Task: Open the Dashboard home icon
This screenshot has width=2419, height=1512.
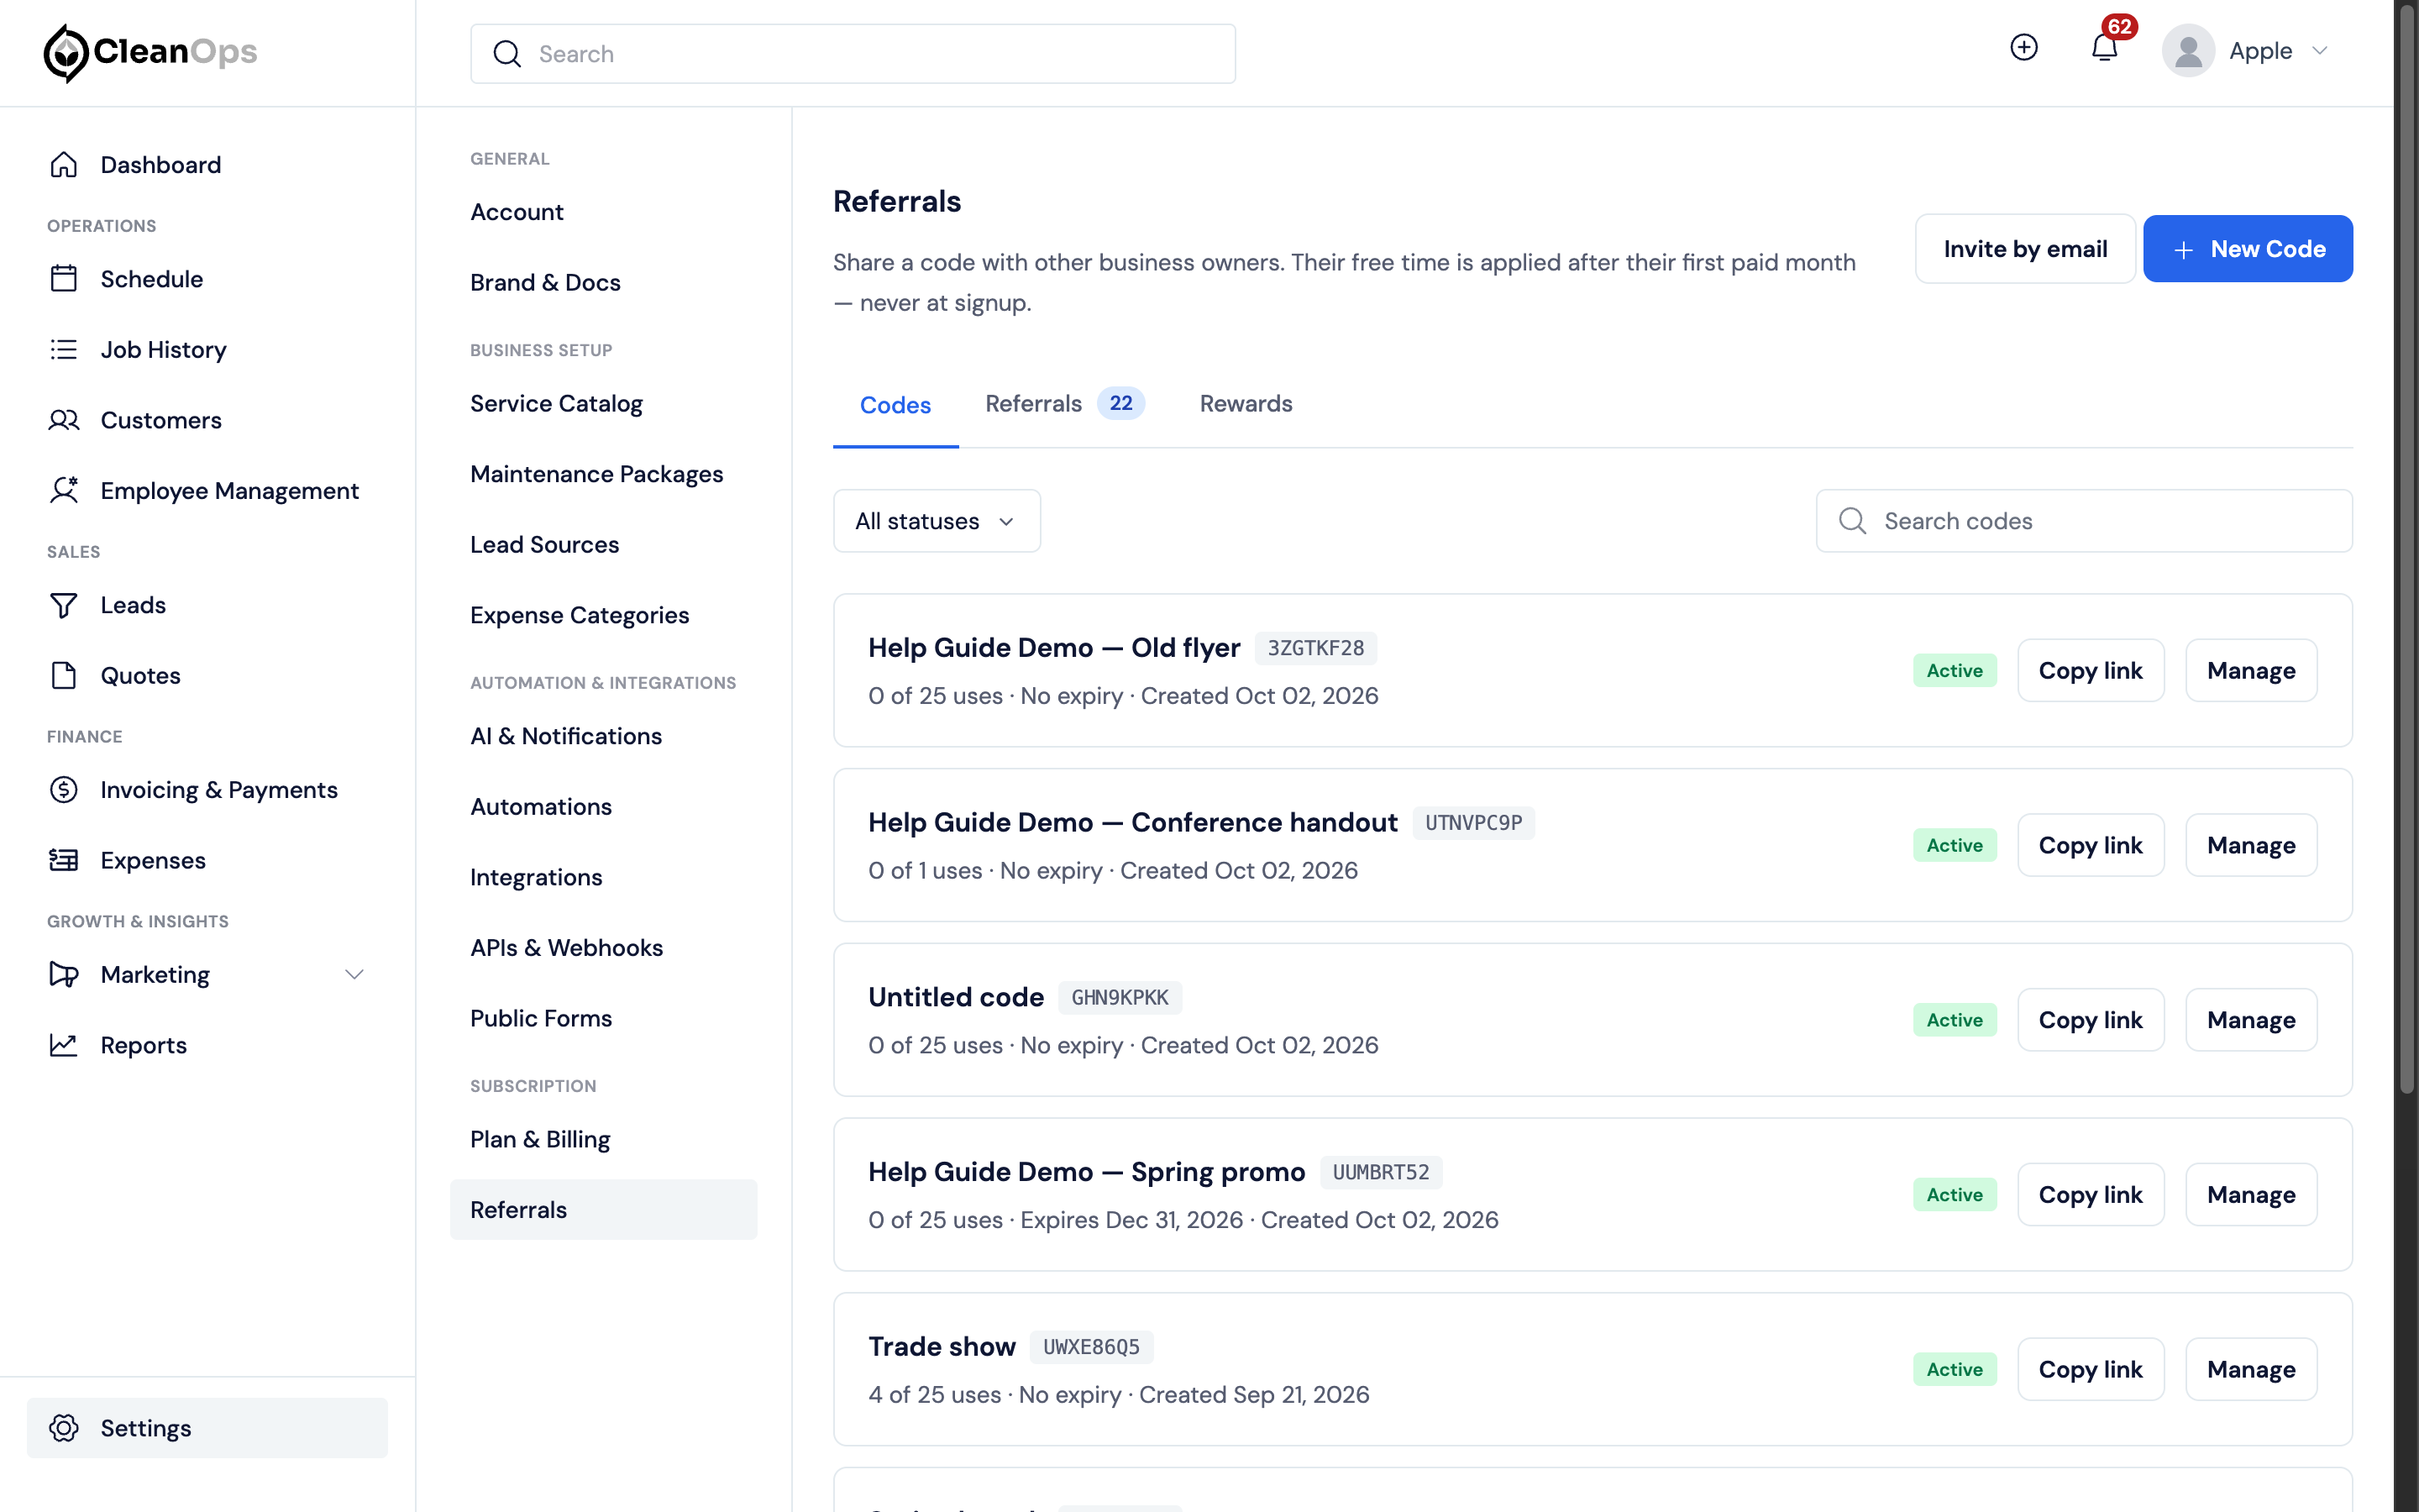Action: pos(64,165)
